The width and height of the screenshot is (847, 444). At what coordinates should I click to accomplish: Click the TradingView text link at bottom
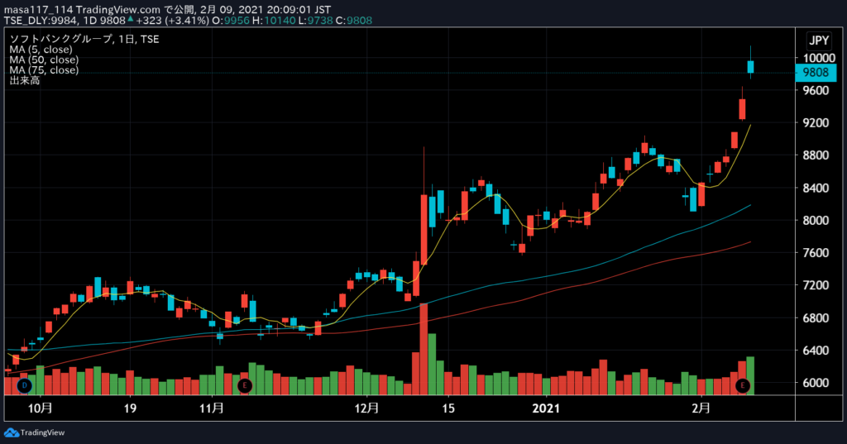tap(42, 432)
